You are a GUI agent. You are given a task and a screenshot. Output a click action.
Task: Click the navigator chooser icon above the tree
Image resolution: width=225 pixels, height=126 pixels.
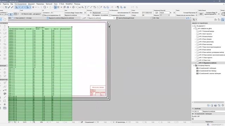194,20
